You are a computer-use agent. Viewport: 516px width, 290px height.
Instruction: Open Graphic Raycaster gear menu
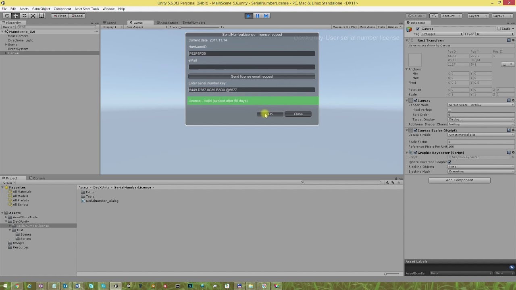(x=513, y=153)
